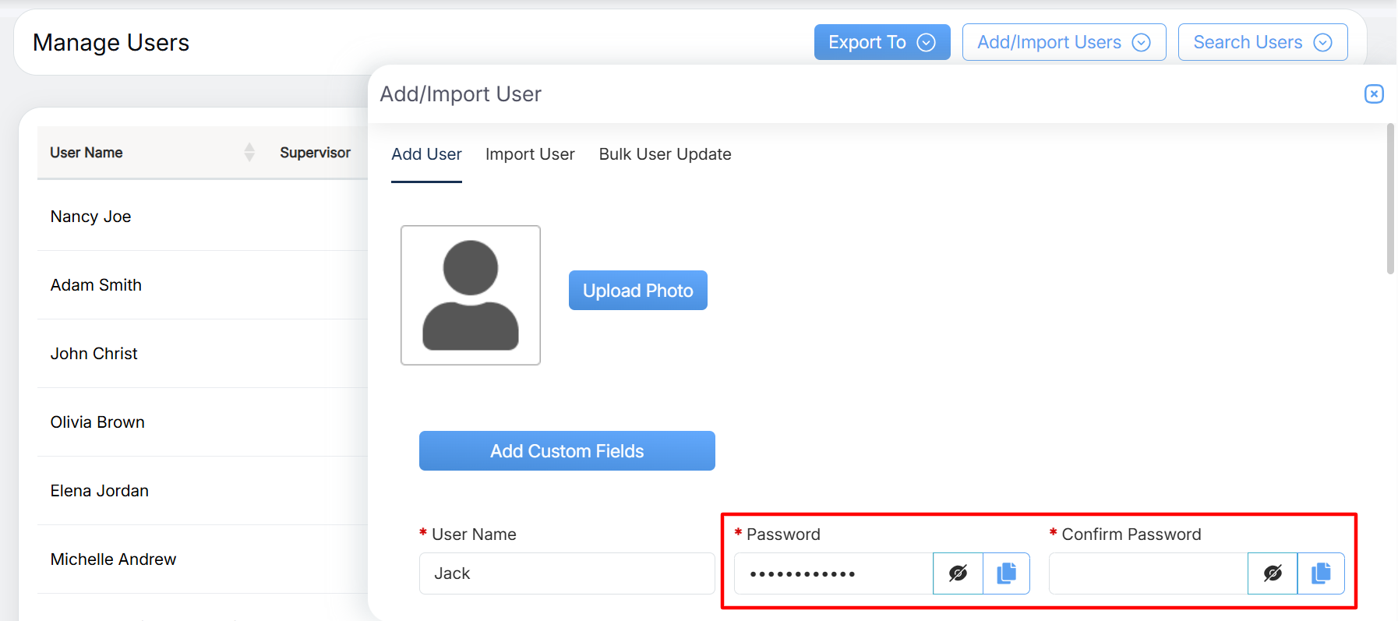Click the Upload Photo button
The image size is (1398, 621).
click(x=637, y=291)
